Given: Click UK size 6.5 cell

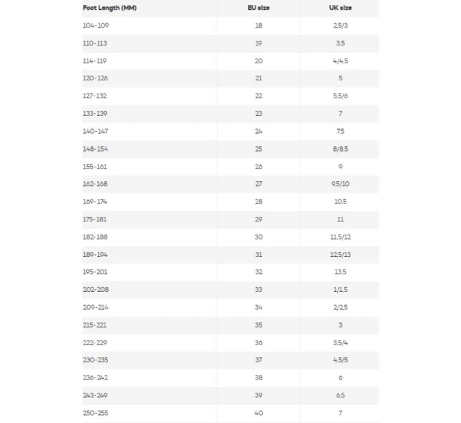Looking at the screenshot, I should point(340,395).
